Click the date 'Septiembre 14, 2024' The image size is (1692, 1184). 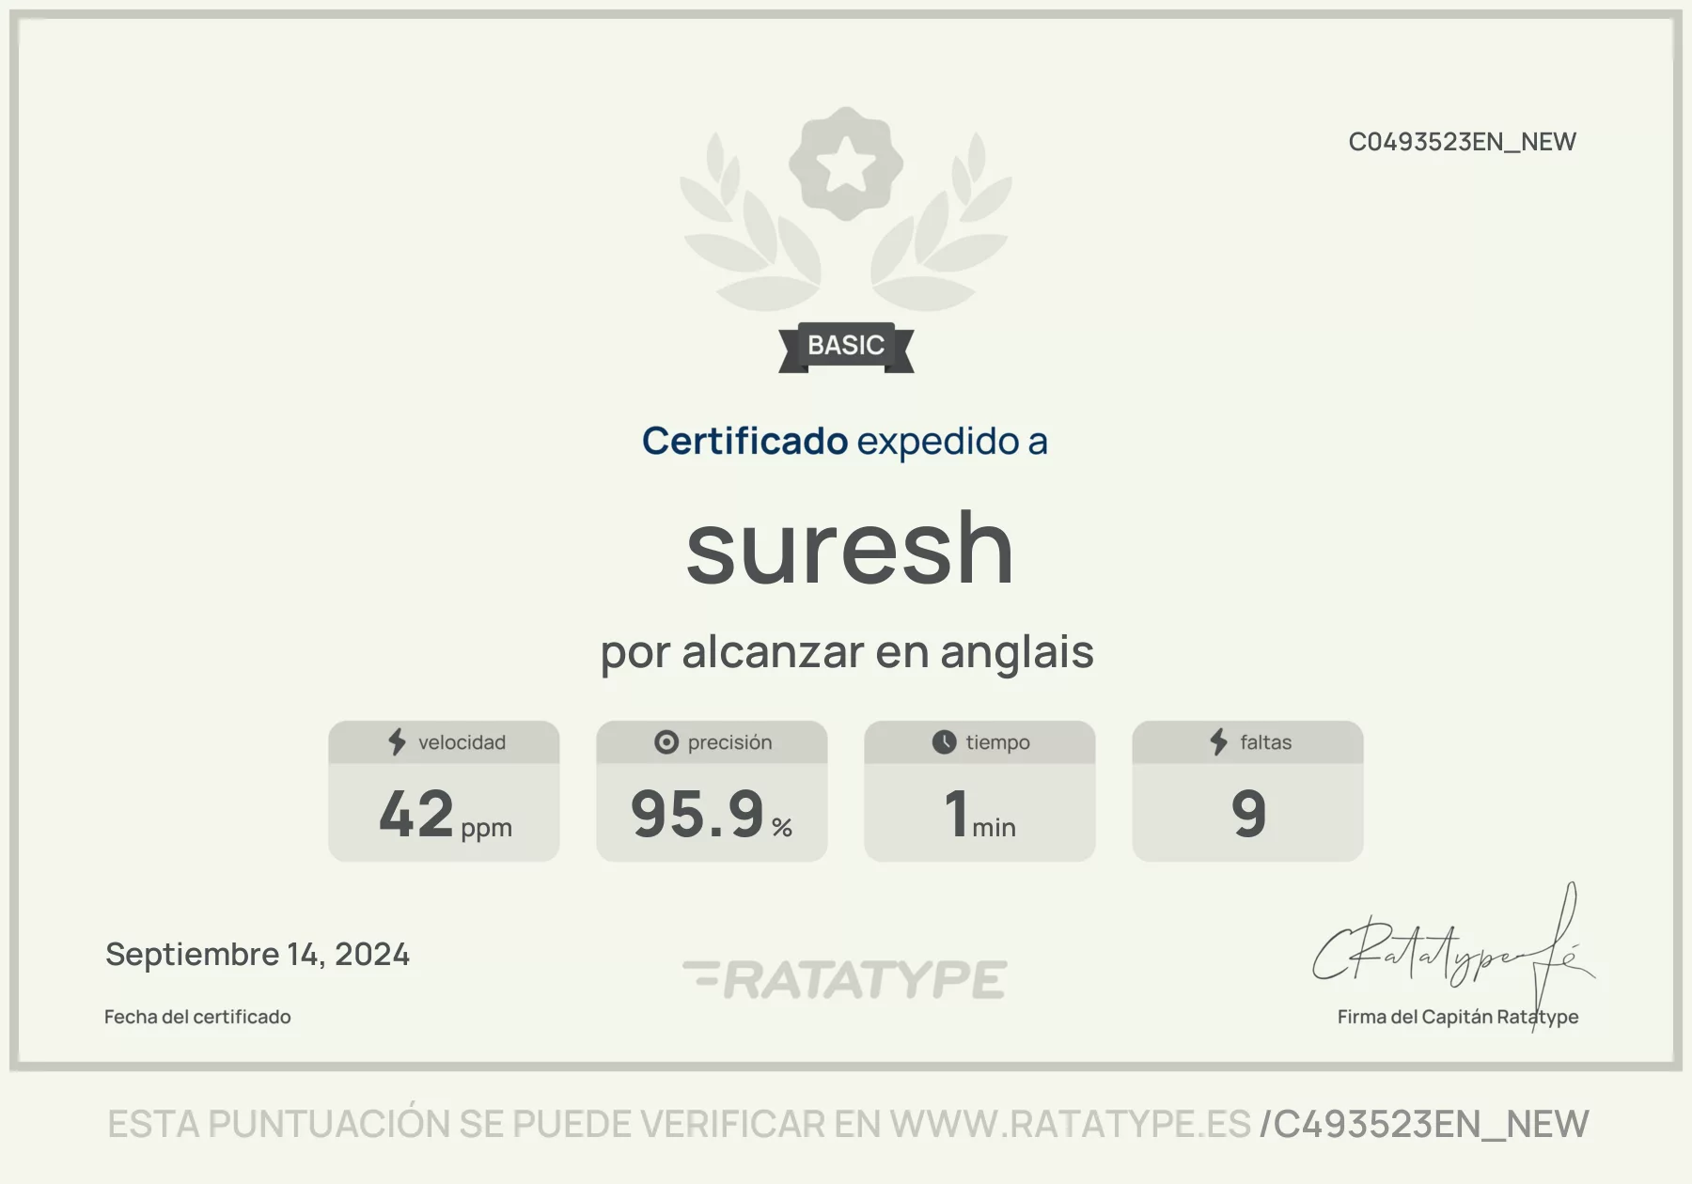(258, 955)
